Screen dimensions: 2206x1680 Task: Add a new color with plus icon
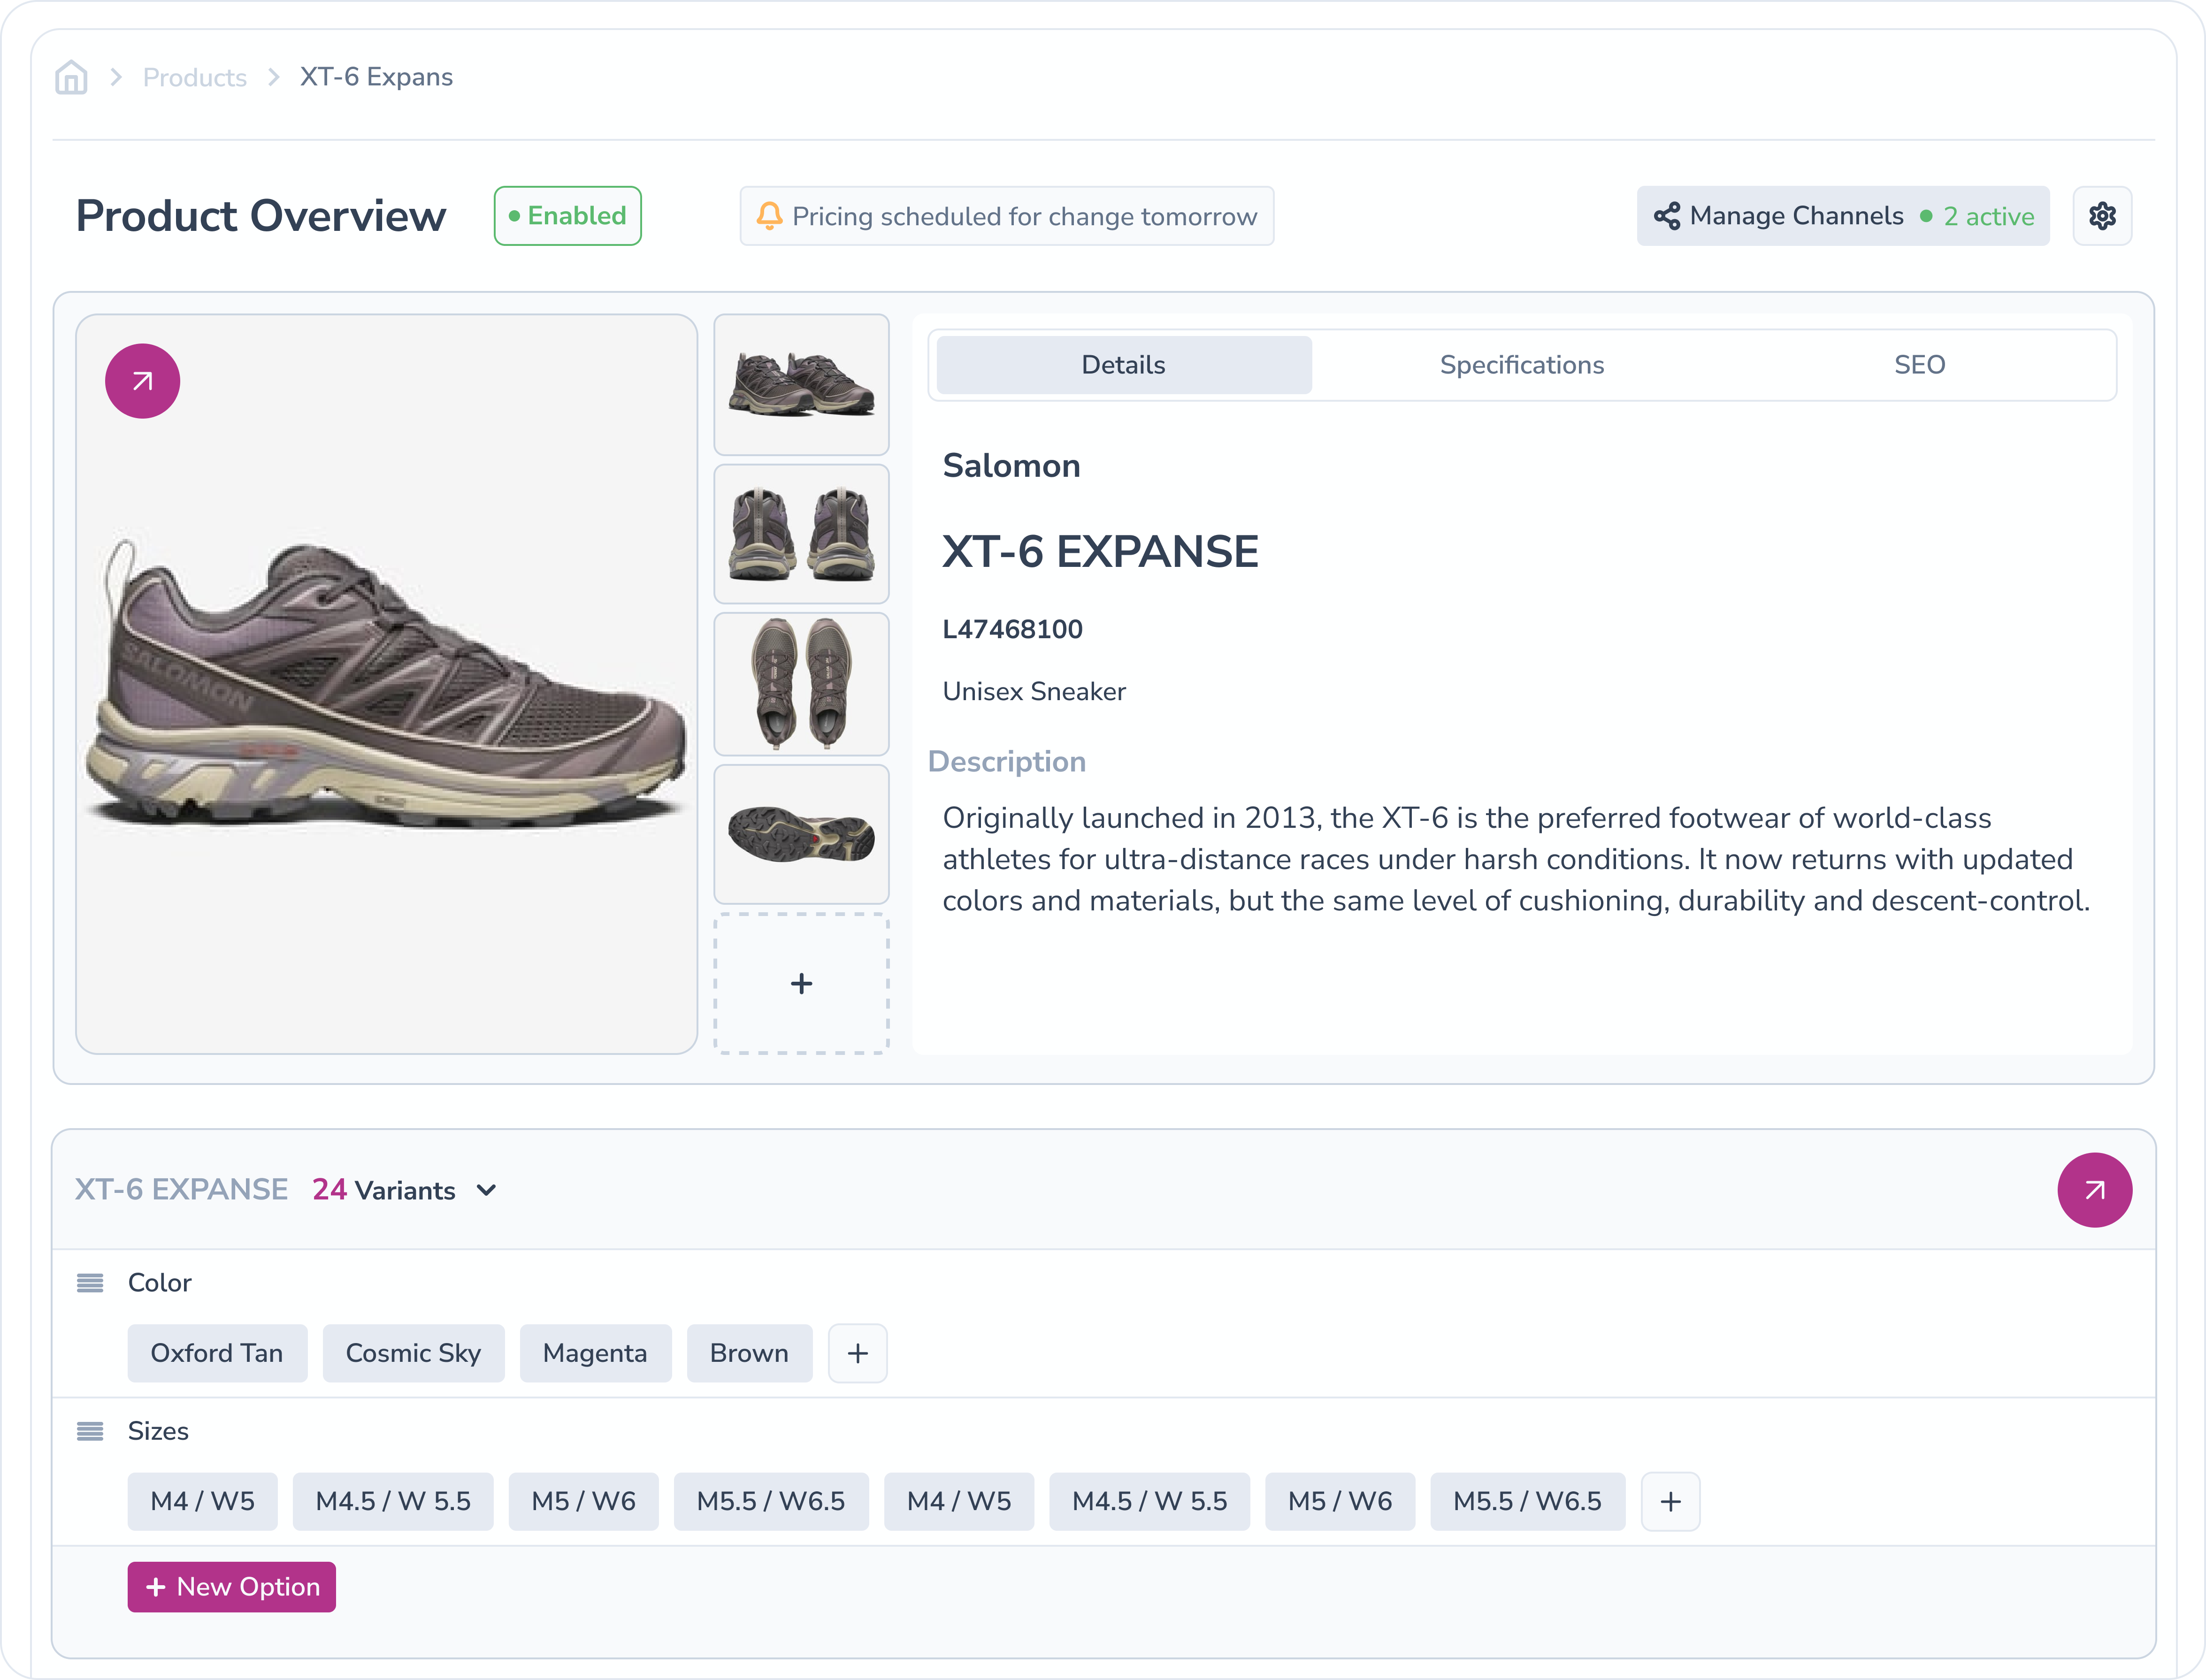tap(857, 1354)
